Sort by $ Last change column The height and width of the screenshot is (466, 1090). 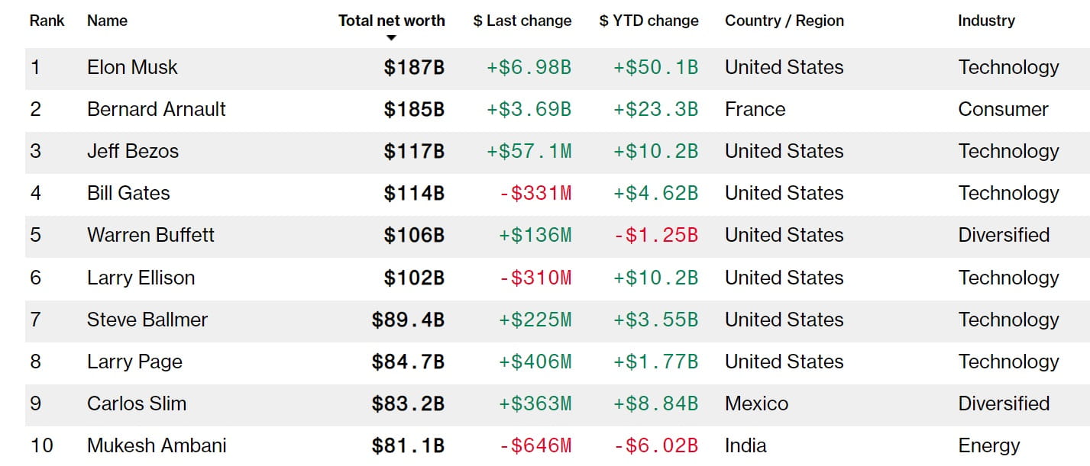[x=522, y=21]
